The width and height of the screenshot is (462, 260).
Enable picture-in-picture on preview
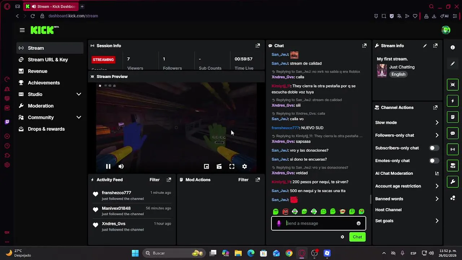pyautogui.click(x=206, y=166)
